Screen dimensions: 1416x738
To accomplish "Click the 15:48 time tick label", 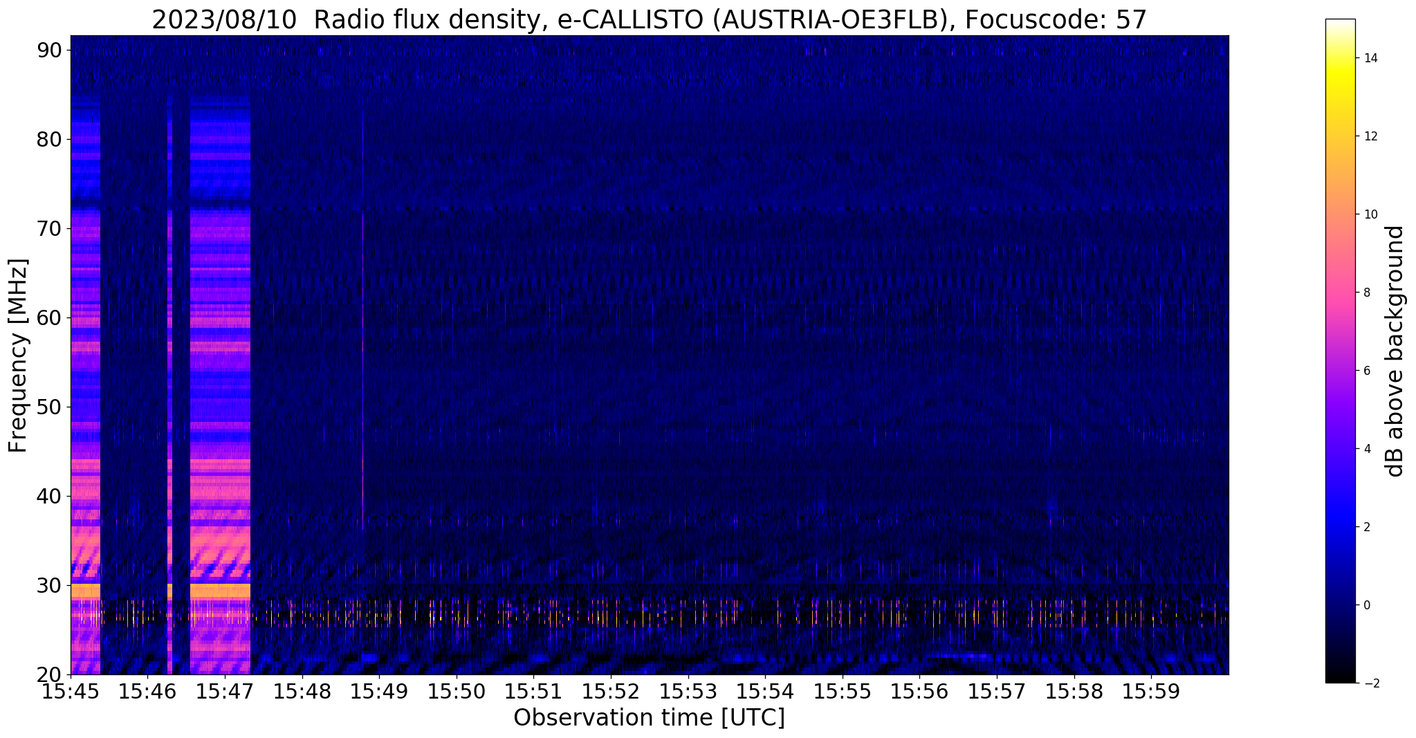I will [302, 692].
